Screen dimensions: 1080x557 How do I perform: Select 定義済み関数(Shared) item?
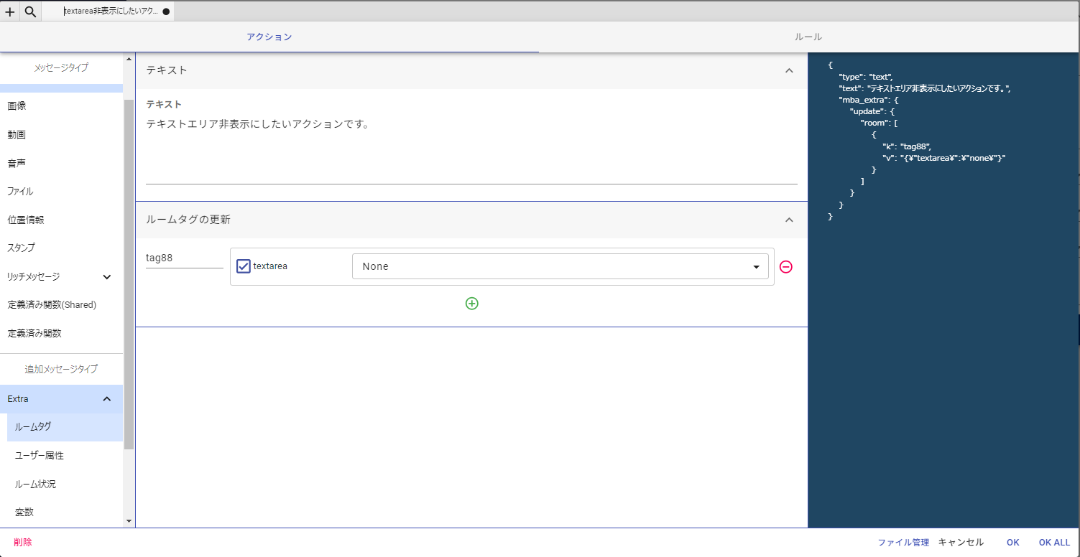pyautogui.click(x=61, y=304)
